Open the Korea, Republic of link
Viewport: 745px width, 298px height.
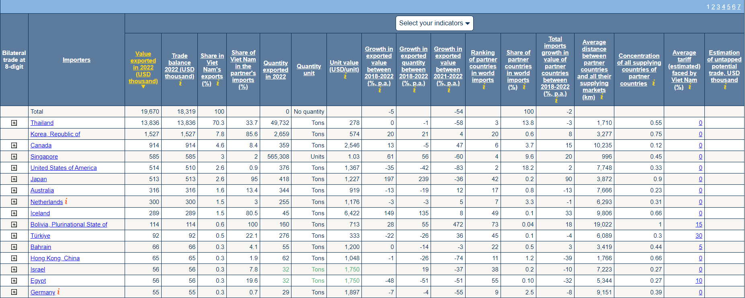pos(55,134)
